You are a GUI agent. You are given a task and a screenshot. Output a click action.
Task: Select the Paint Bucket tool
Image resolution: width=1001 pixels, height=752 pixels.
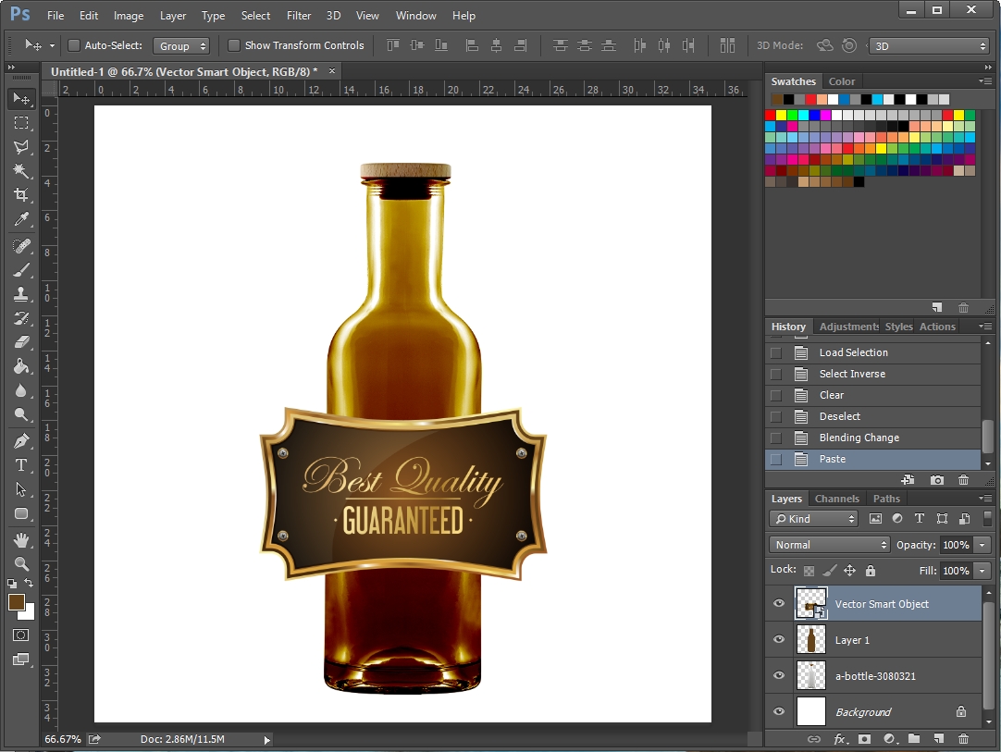[21, 365]
